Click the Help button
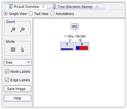This screenshot has height=109, width=127. (17, 98)
